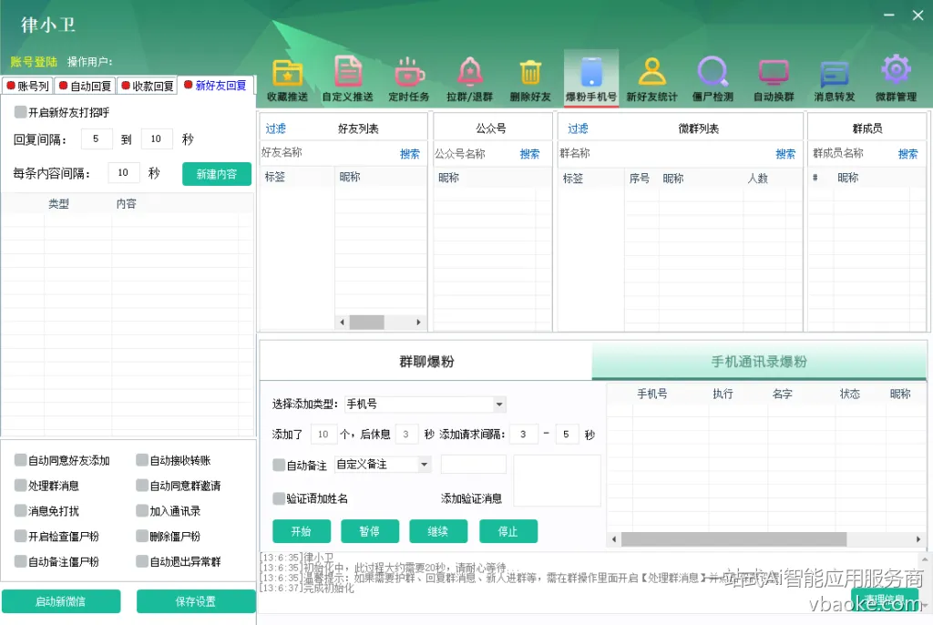Click the 添加验证消息 text box
The height and width of the screenshot is (625, 933).
pyautogui.click(x=557, y=481)
